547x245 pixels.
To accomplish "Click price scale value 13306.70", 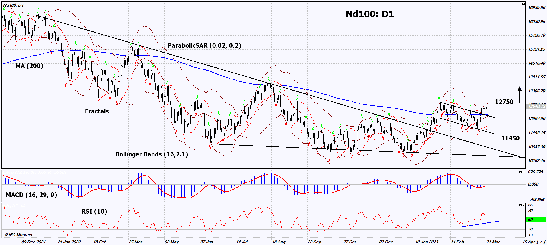I will coord(536,91).
